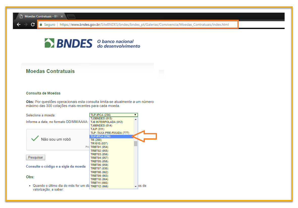
Task: Click the URL address bar
Action: 144,24
